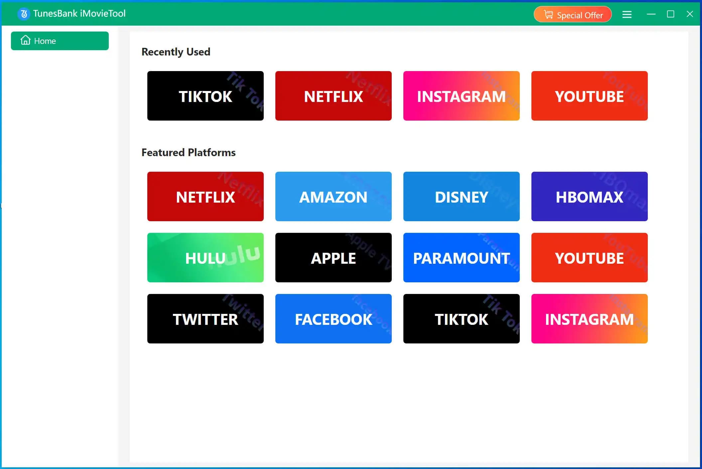Open the Paramount platform tile
The image size is (702, 469).
(461, 258)
